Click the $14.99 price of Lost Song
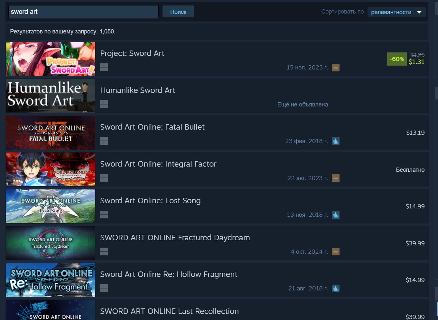 click(415, 206)
